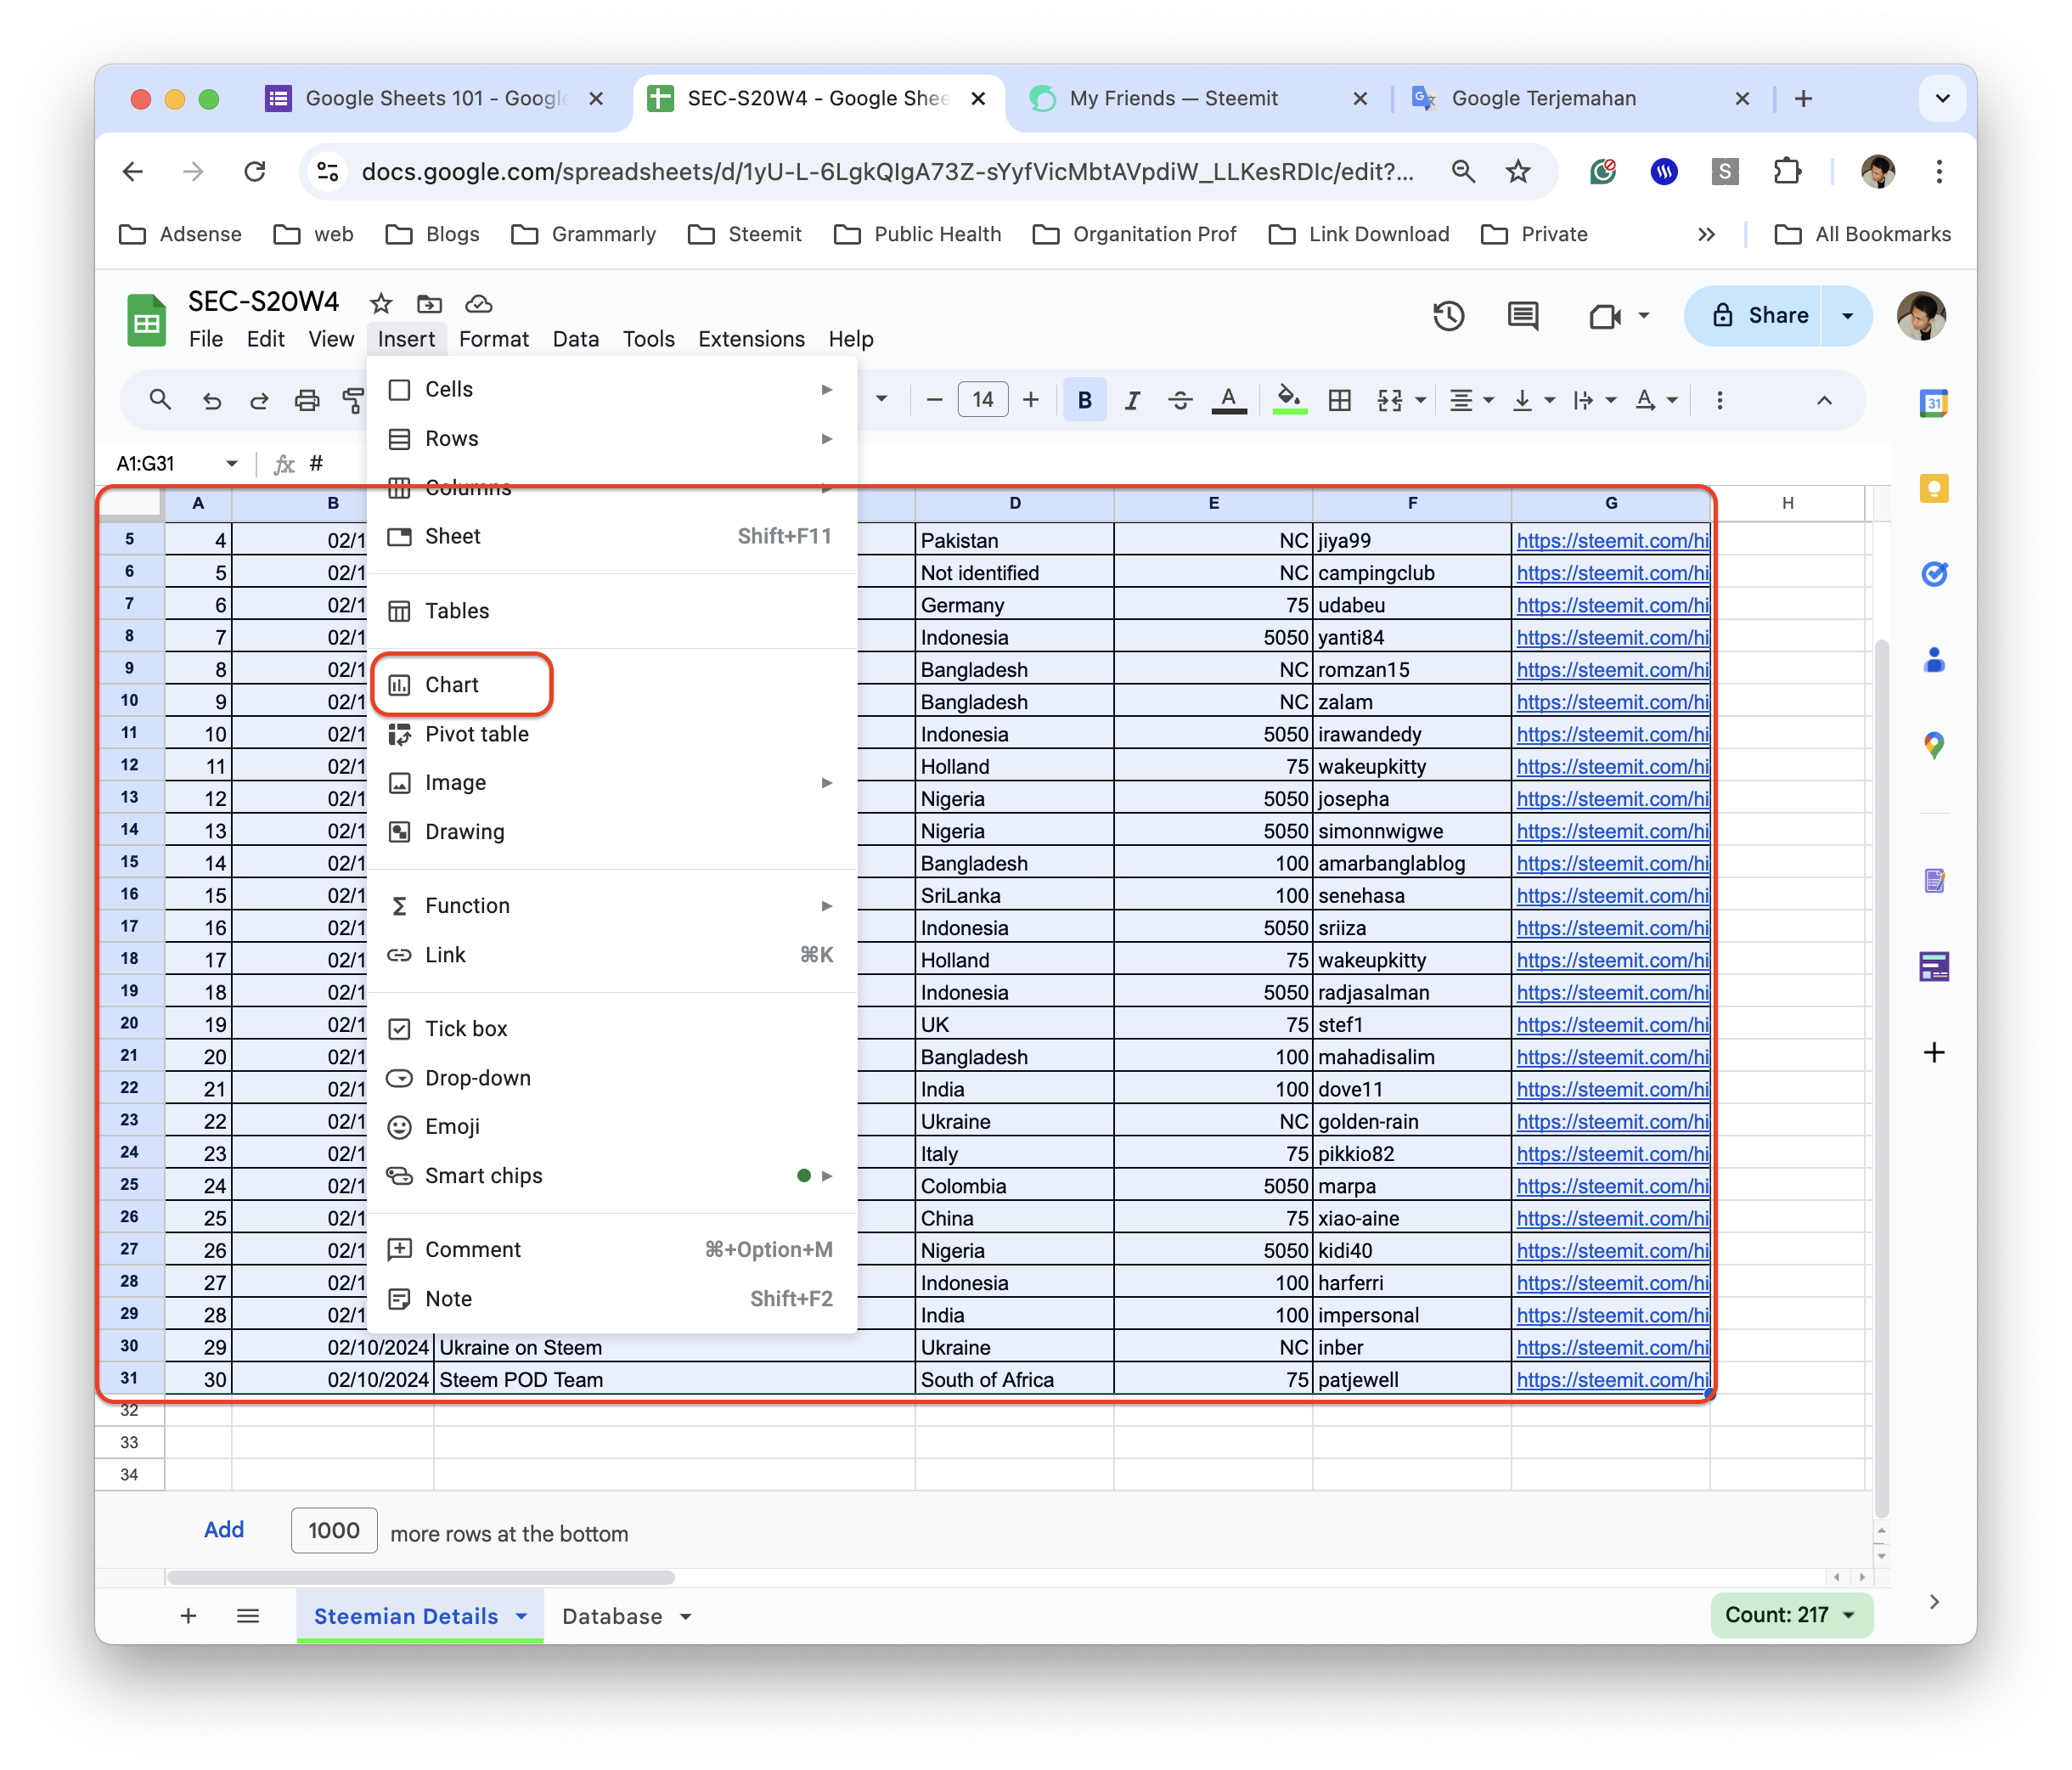Viewport: 2072px width, 1770px height.
Task: Open the comments panel icon
Action: (x=1522, y=317)
